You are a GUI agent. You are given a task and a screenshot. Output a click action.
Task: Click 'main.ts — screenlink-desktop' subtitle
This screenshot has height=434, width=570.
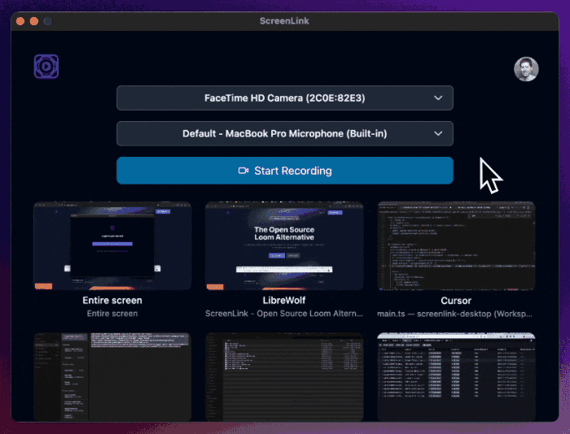(454, 314)
